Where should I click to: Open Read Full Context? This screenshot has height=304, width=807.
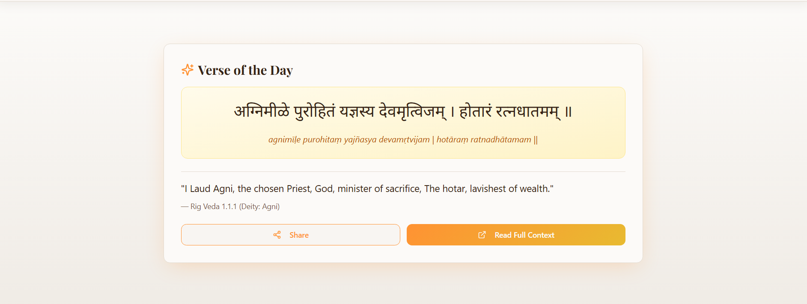(516, 235)
